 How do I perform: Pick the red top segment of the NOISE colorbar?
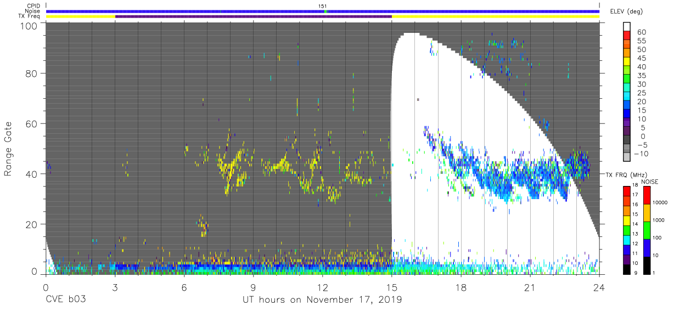[x=647, y=195]
